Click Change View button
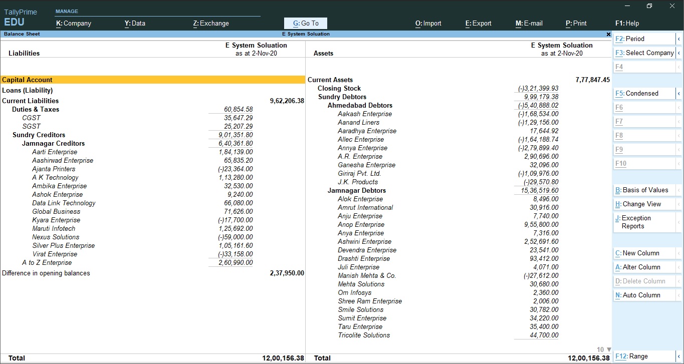Screen dimensions: 684x364 point(641,204)
